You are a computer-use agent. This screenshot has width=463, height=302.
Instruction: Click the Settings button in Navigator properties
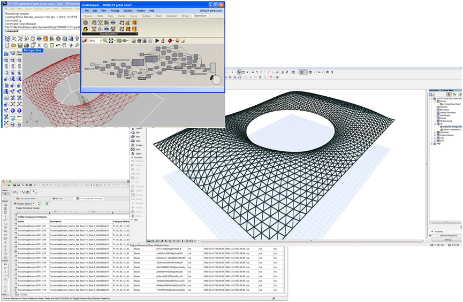[x=448, y=240]
